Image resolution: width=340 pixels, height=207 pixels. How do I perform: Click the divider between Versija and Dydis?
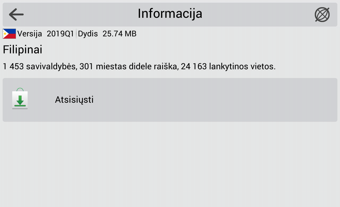pyautogui.click(x=76, y=34)
